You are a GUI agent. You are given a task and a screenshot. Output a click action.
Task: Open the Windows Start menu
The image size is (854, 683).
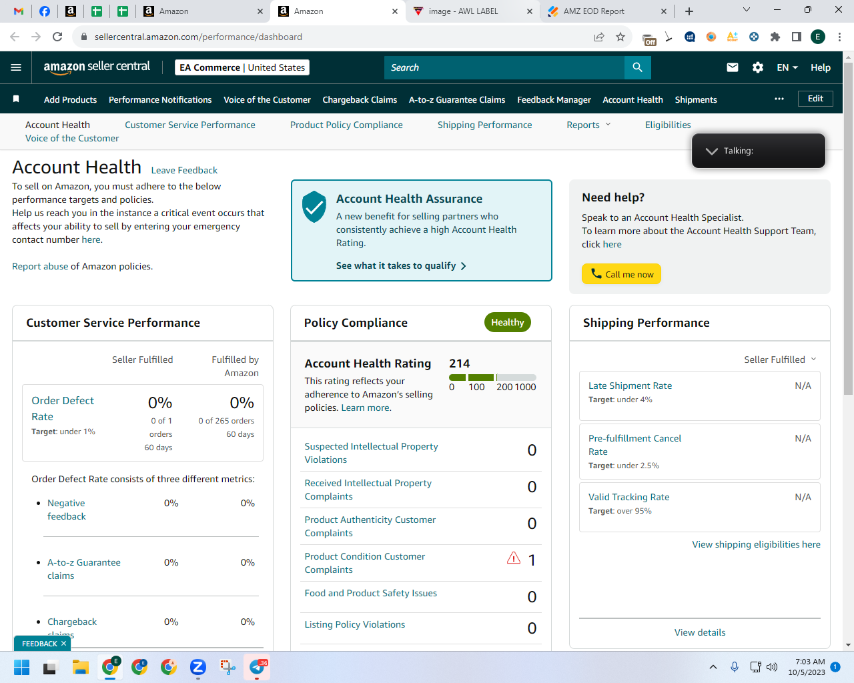[22, 667]
